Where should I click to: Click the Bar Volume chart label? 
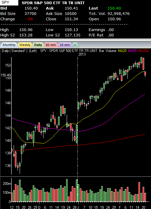108,51
